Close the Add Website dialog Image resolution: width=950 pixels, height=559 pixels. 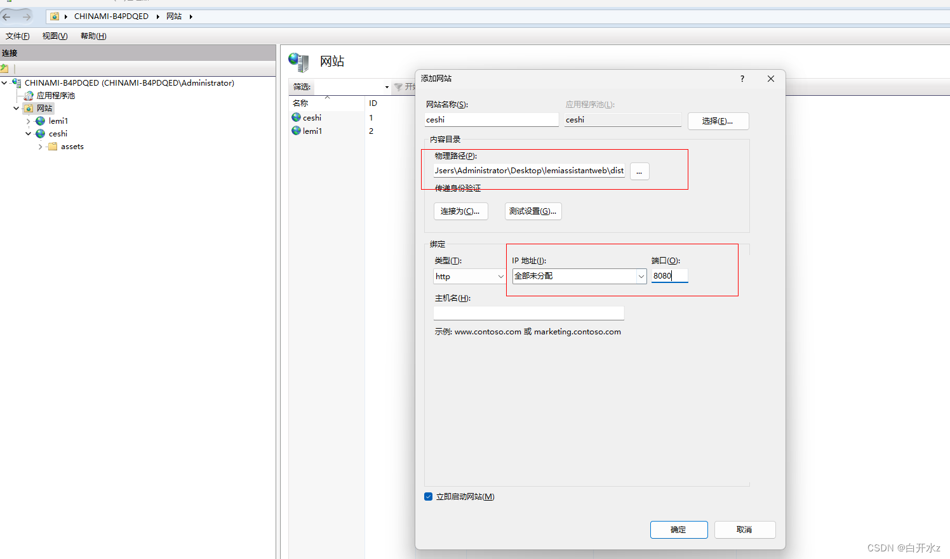pos(771,79)
